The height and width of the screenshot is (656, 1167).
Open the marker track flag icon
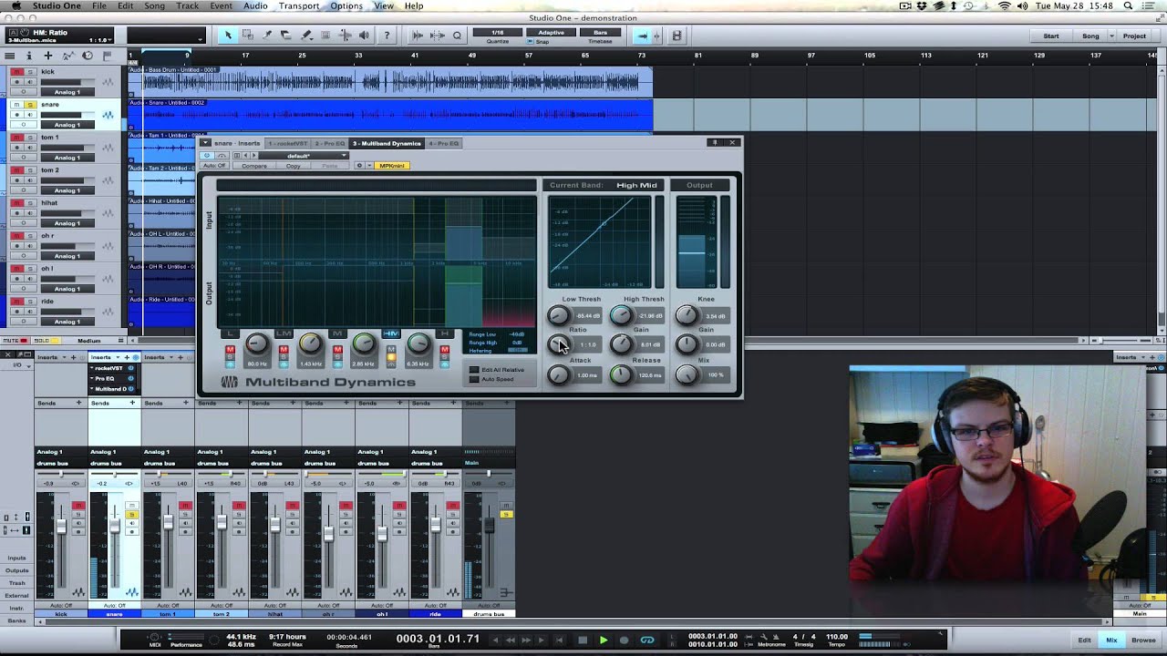(107, 56)
